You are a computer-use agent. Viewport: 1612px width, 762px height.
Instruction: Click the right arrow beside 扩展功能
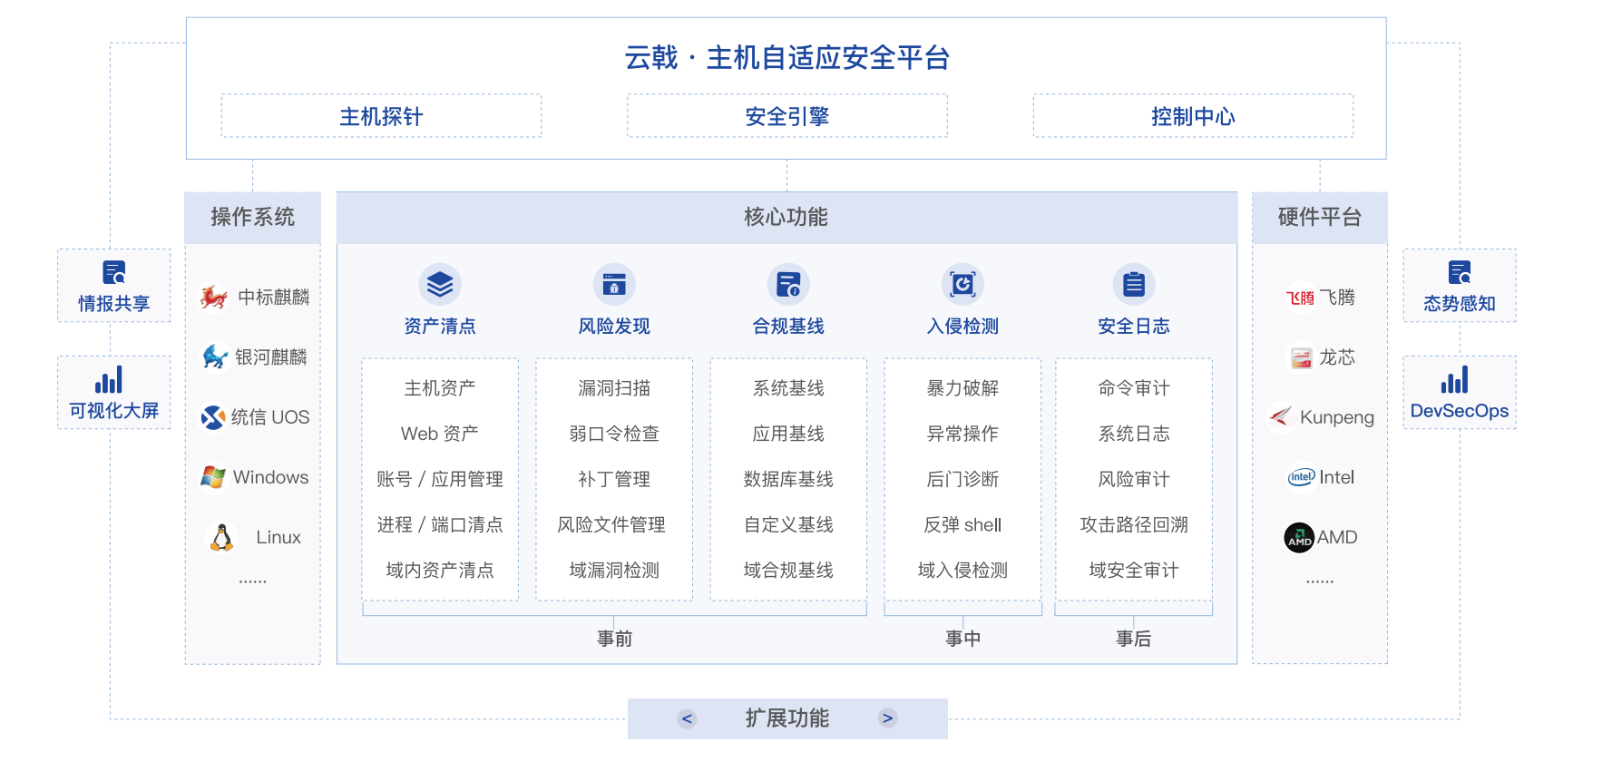[887, 718]
